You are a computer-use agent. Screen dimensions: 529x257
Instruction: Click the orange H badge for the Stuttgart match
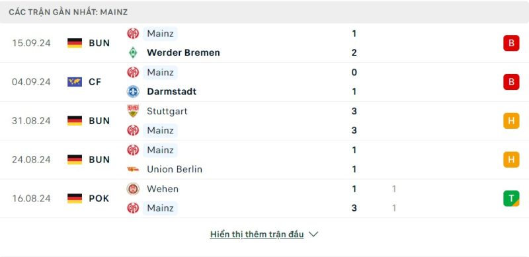pyautogui.click(x=511, y=121)
